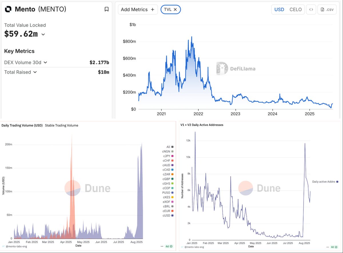
Task: Click the Number of Addresses axis title
Action: (182, 186)
